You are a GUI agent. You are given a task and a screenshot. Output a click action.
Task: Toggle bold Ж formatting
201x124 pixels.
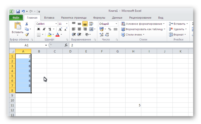pos(38,29)
